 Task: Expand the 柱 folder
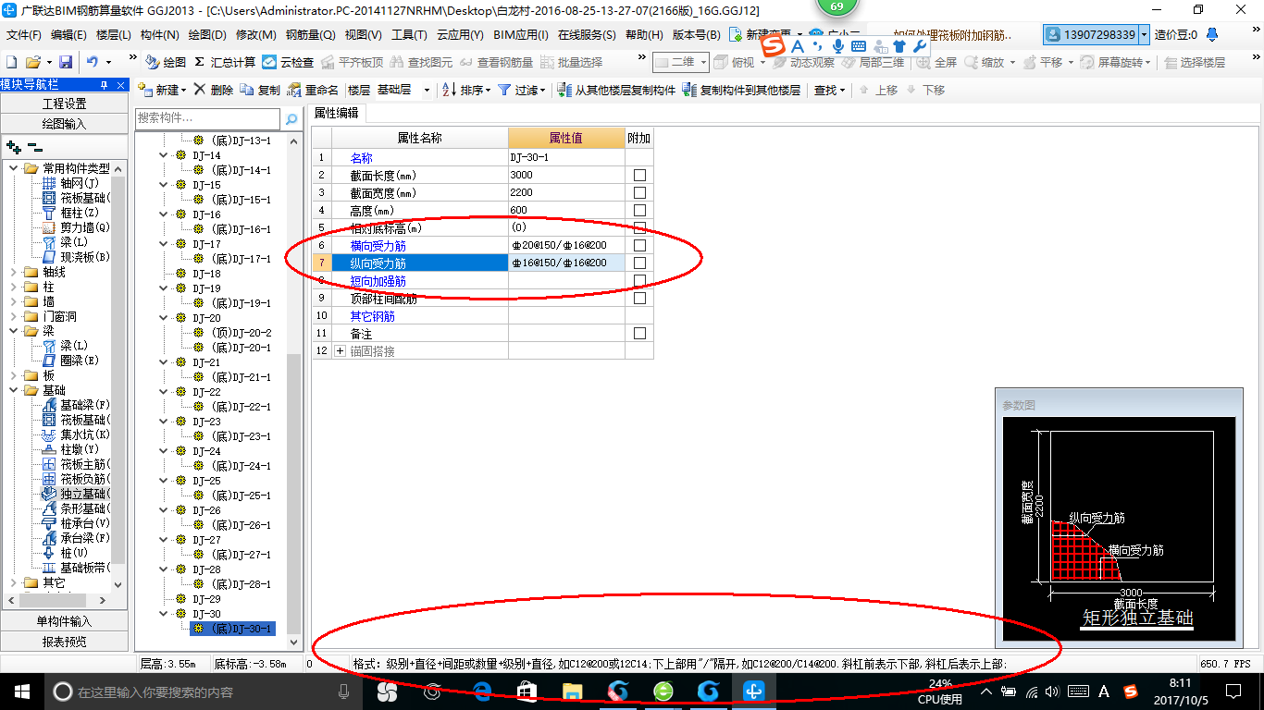pyautogui.click(x=14, y=287)
